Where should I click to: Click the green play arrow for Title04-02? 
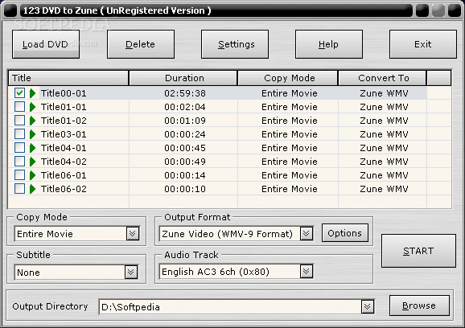33,162
